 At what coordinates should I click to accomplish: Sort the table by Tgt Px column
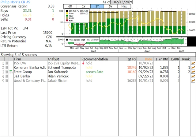(131, 59)
